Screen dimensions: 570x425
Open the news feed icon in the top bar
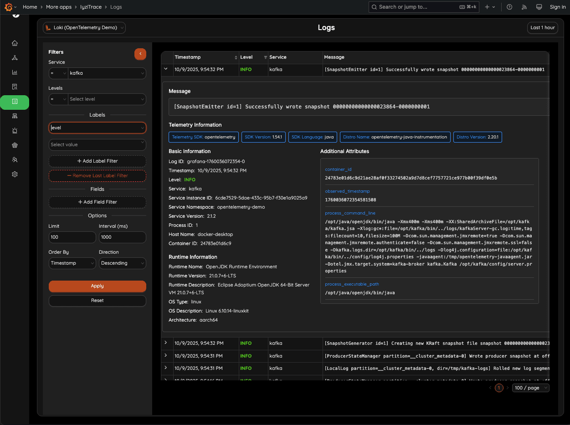pos(524,7)
